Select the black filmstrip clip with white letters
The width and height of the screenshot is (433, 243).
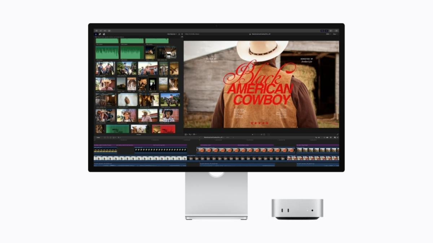click(x=161, y=150)
